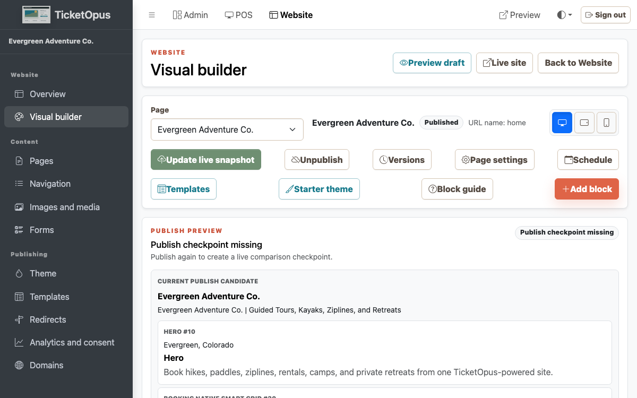637x398 pixels.
Task: Open Forms in the sidebar
Action: (66, 230)
